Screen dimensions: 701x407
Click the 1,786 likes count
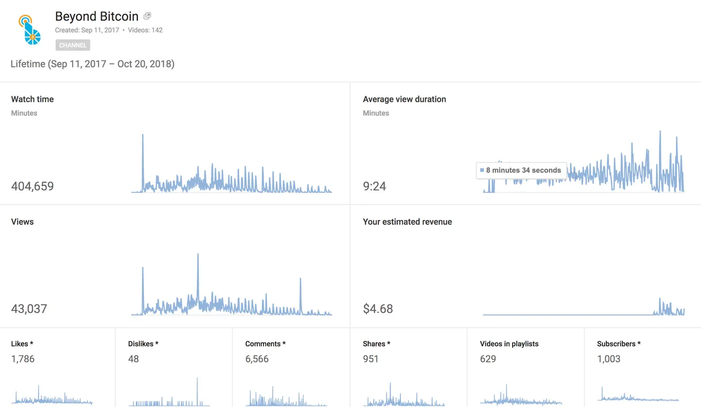click(23, 359)
